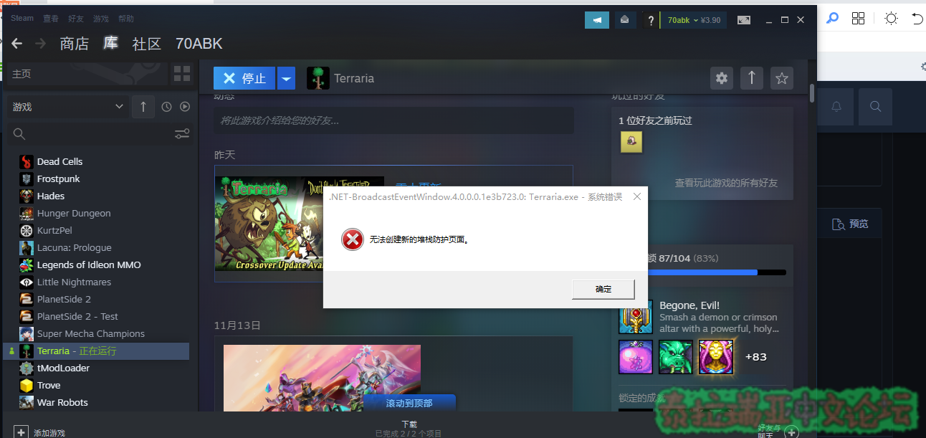Open the 好友 menu
This screenshot has height=438, width=926.
[x=76, y=19]
